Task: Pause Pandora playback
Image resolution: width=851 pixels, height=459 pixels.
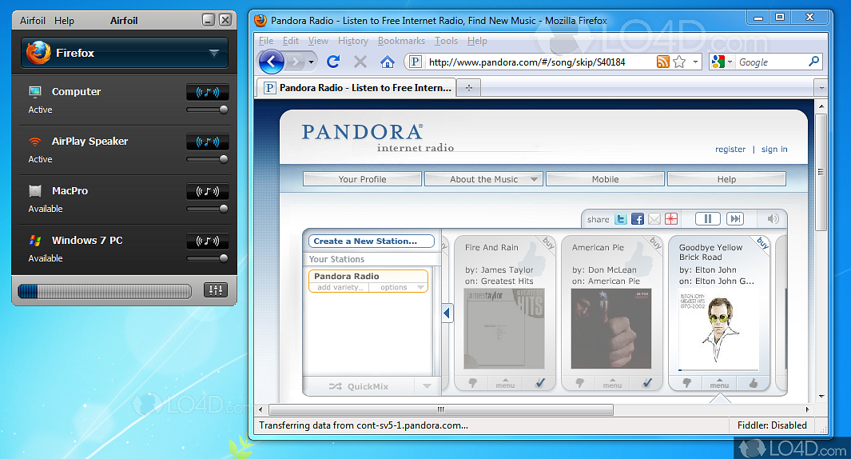Action: coord(708,219)
